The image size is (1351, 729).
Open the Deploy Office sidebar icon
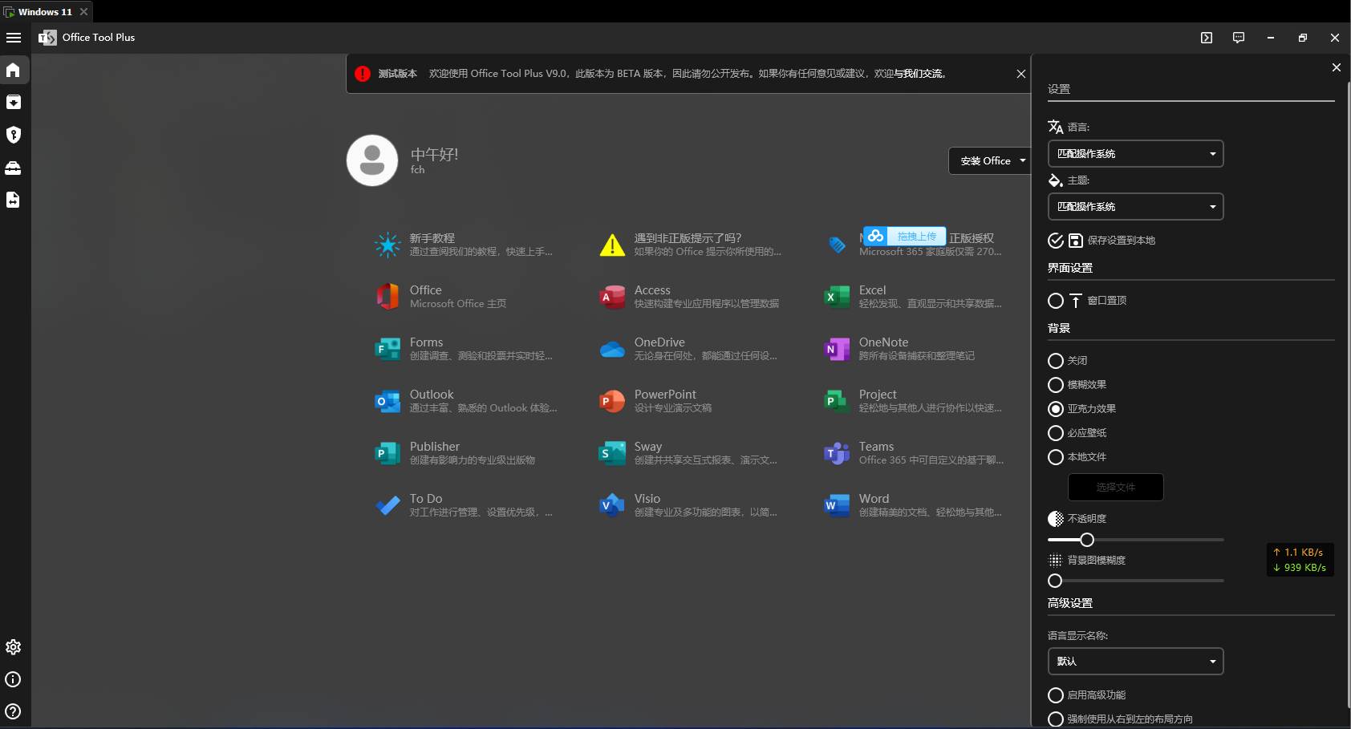[x=14, y=102]
